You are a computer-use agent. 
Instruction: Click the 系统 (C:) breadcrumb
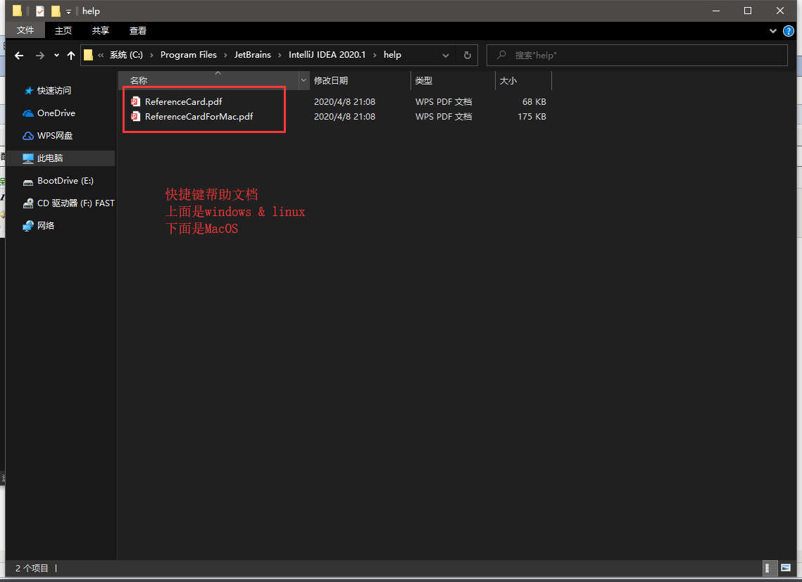click(x=126, y=55)
